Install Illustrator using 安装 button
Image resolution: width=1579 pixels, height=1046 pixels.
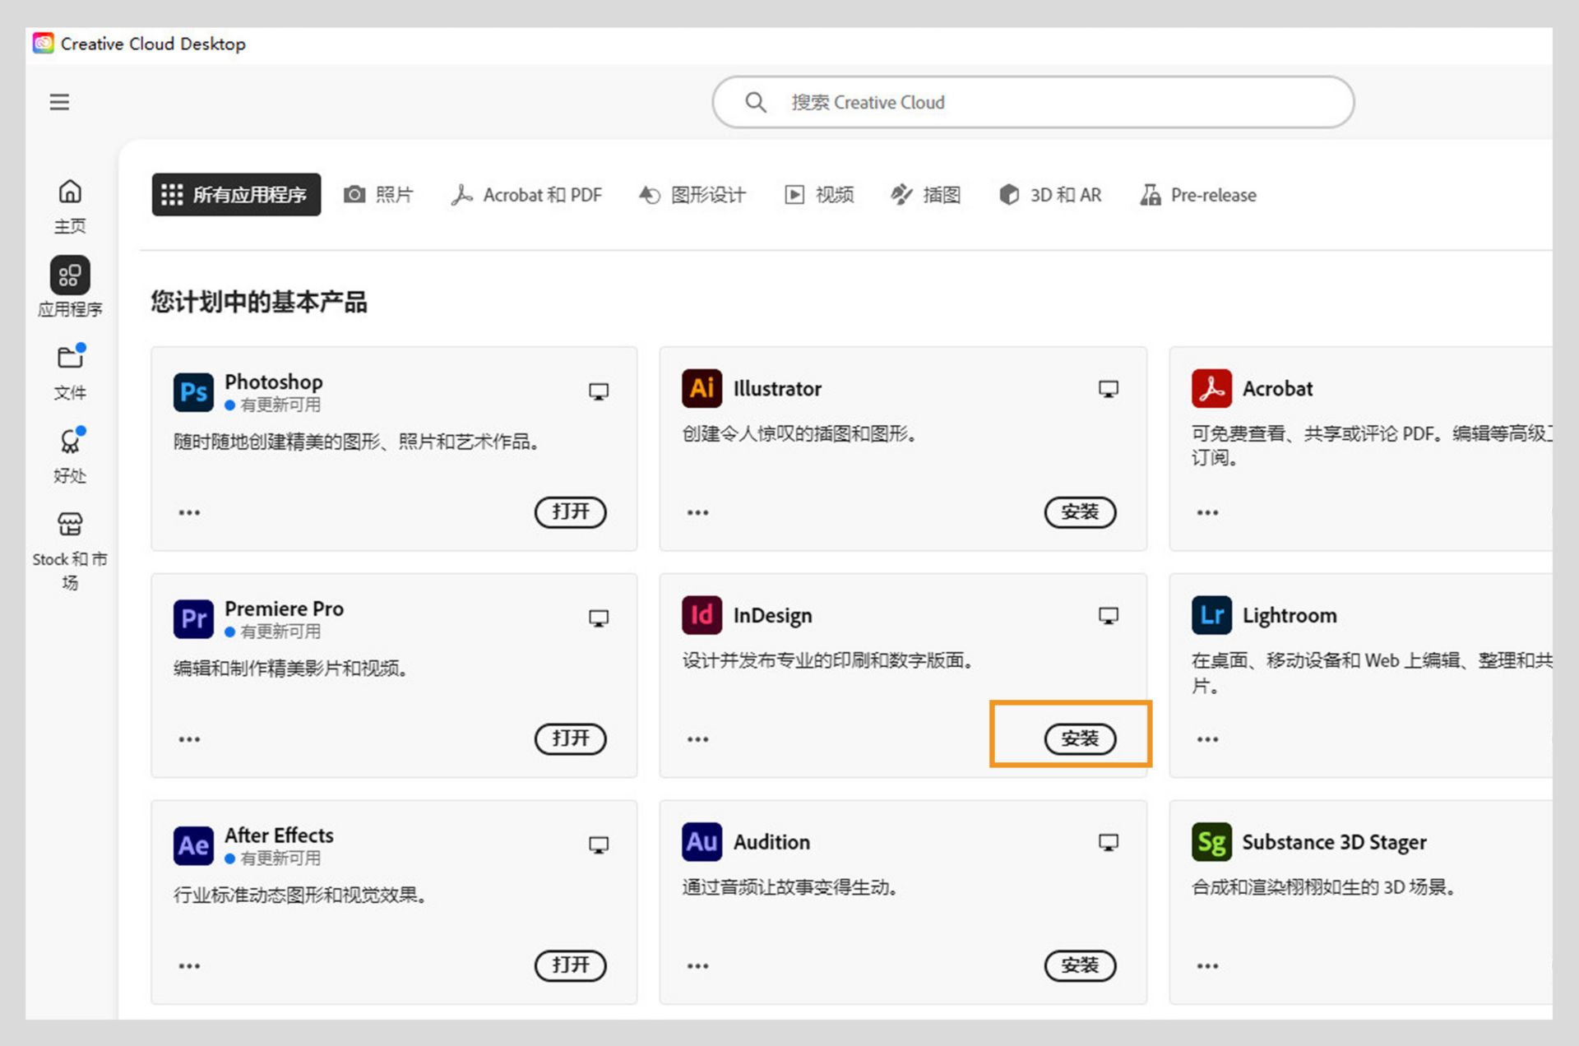coord(1079,511)
